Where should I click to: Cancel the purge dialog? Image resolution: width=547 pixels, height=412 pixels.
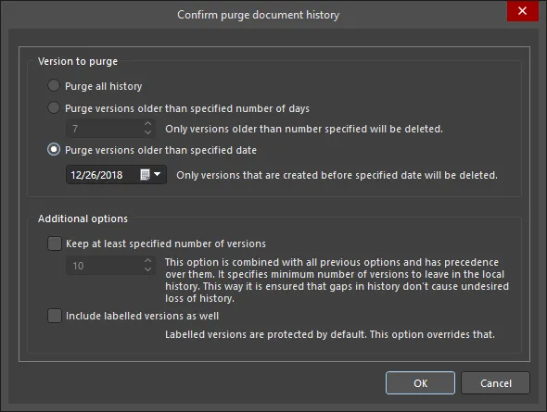(495, 383)
